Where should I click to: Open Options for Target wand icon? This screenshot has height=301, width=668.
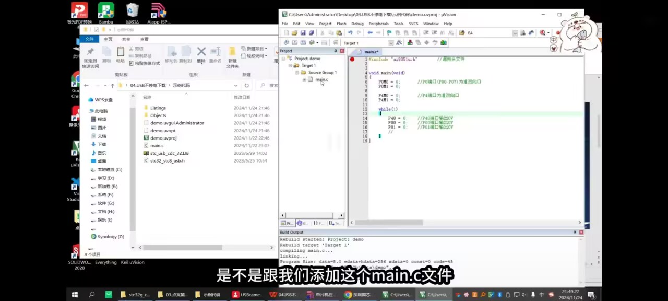399,43
